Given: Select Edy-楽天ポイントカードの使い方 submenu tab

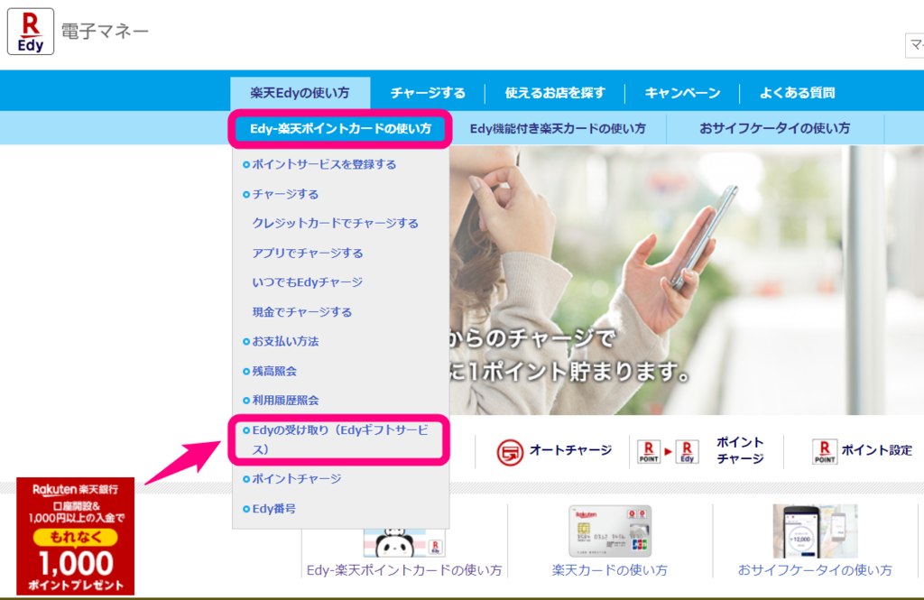Looking at the screenshot, I should coord(340,128).
